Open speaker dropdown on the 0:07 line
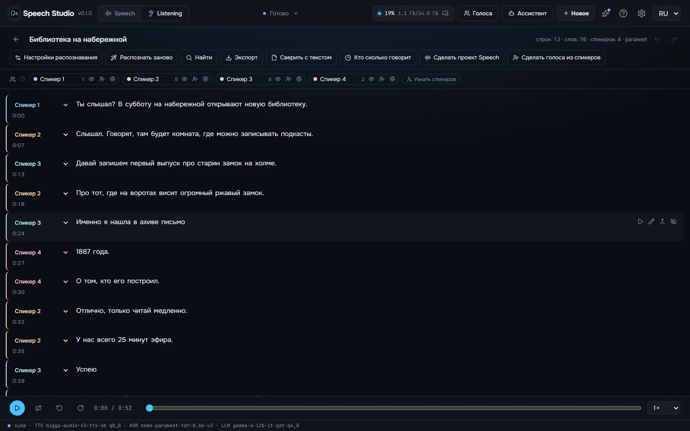 [65, 135]
